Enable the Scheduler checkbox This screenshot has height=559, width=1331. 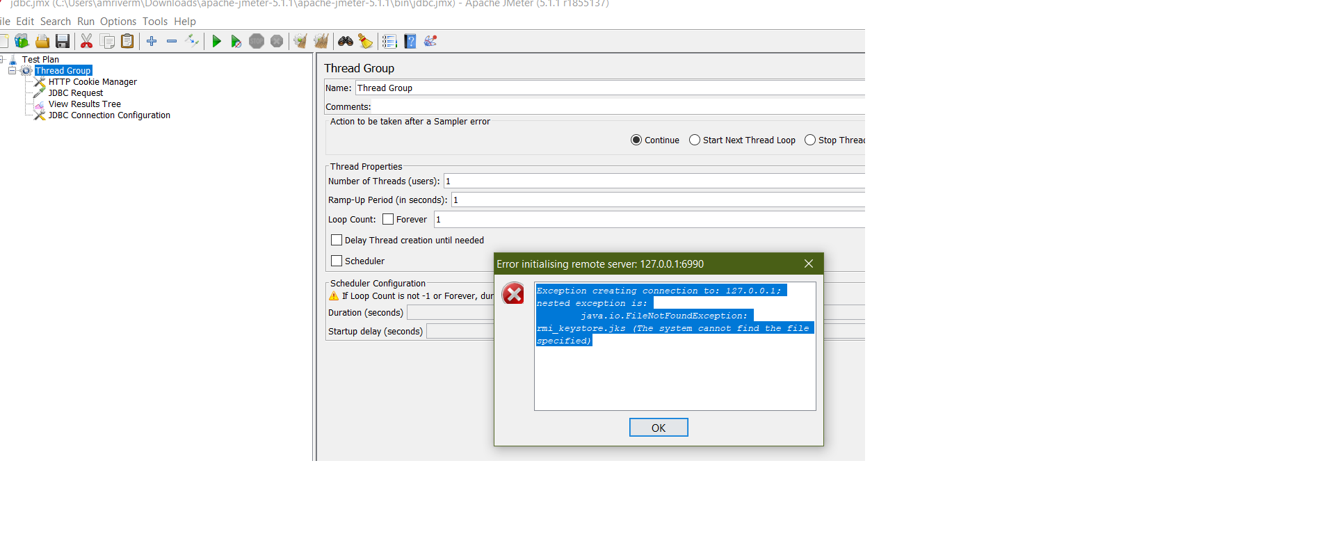(x=337, y=261)
